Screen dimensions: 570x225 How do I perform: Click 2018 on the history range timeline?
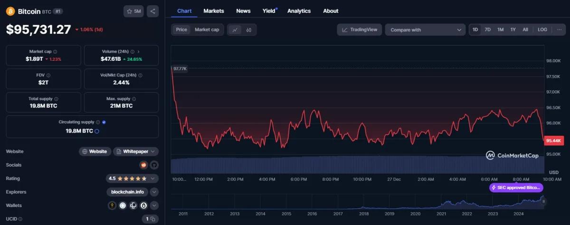pos(363,214)
